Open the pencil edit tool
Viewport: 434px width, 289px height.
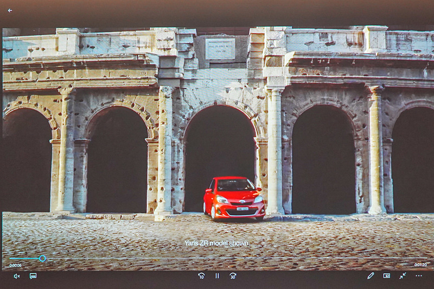pos(371,275)
